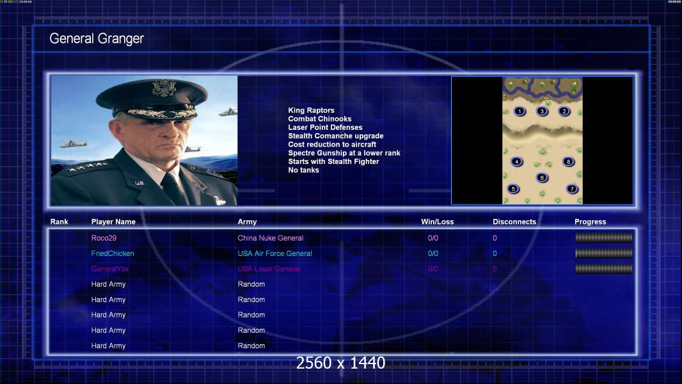Screen dimensions: 682x384
Task: Click Laser Point Defenses text
Action: [325, 127]
